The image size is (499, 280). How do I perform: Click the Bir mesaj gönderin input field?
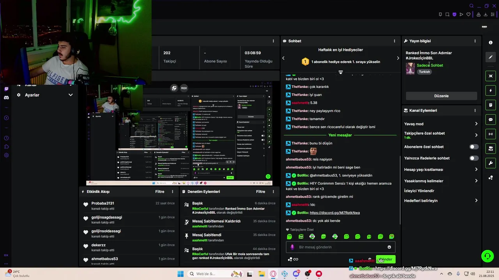340,247
